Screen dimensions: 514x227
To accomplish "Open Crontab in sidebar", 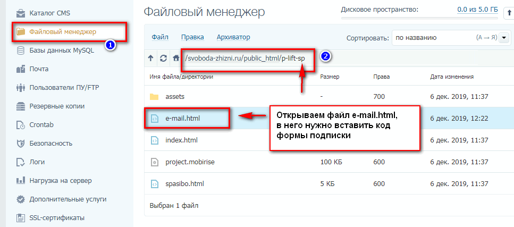I will (x=41, y=124).
